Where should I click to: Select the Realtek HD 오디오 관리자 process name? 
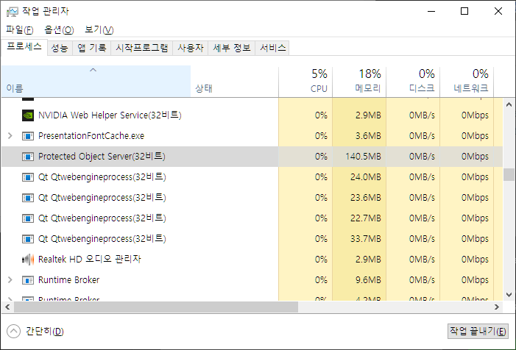[90, 260]
